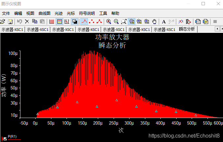The image size is (223, 142).
Task: Save graph data with the floppy disk icon
Action: [x=10, y=22]
